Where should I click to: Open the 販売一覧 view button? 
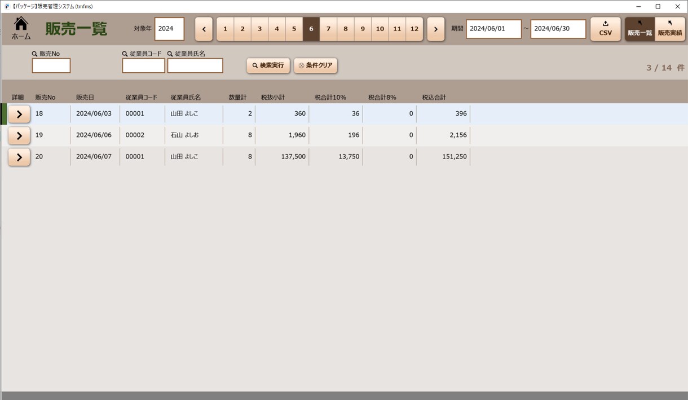[x=640, y=29]
